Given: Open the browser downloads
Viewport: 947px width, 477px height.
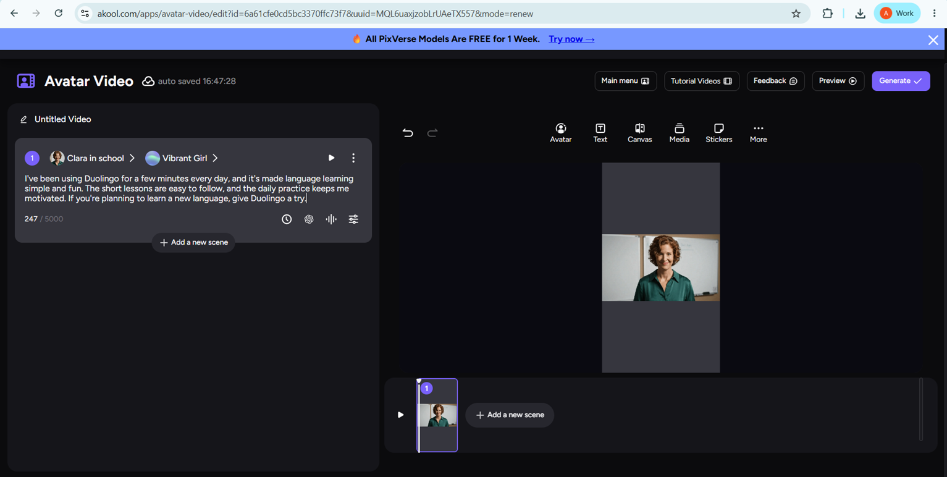Looking at the screenshot, I should 860,14.
